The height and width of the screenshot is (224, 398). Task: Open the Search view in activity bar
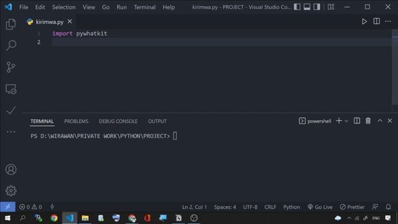pyautogui.click(x=11, y=45)
